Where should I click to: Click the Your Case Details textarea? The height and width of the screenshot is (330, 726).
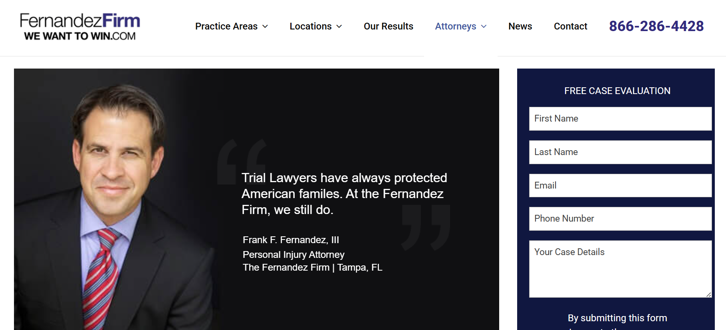pyautogui.click(x=620, y=269)
